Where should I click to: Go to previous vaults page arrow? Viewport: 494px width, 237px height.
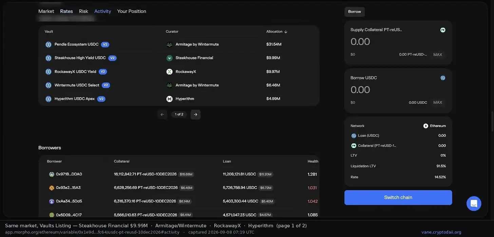click(162, 114)
